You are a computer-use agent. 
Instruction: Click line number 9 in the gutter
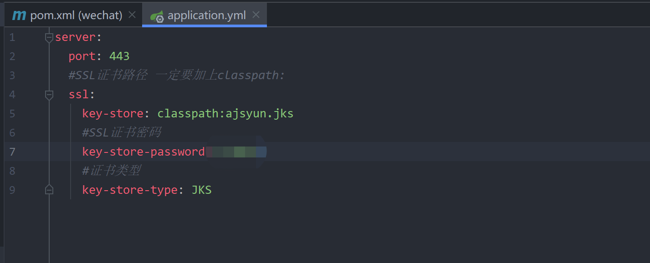click(12, 190)
